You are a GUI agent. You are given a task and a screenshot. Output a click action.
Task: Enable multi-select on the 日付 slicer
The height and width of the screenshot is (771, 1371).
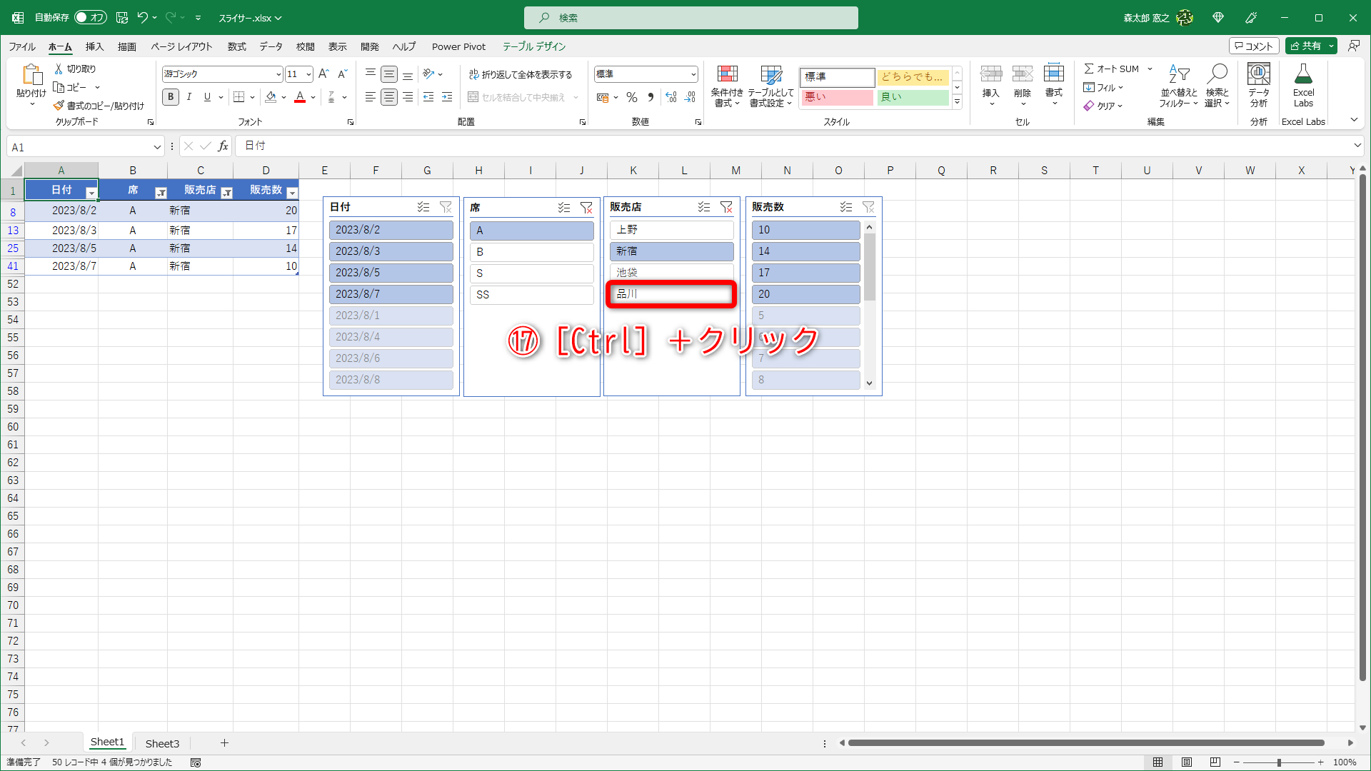423,207
